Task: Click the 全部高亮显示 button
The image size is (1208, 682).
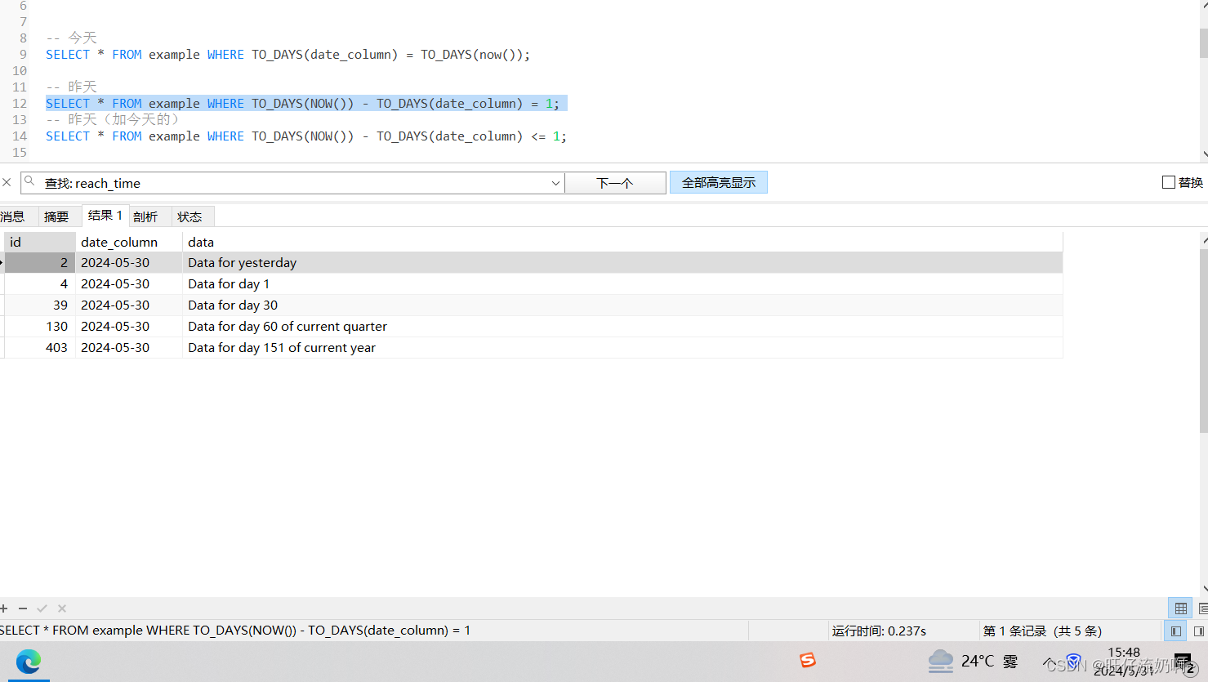Action: (x=719, y=182)
